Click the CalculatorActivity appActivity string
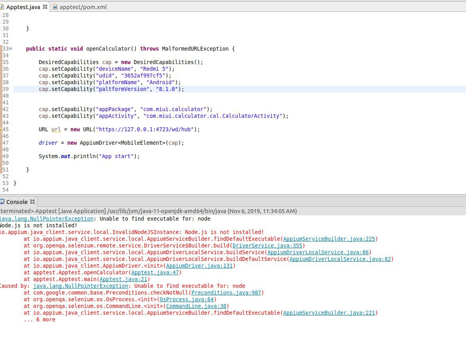Image resolution: width=466 pixels, height=340 pixels. tap(213, 116)
